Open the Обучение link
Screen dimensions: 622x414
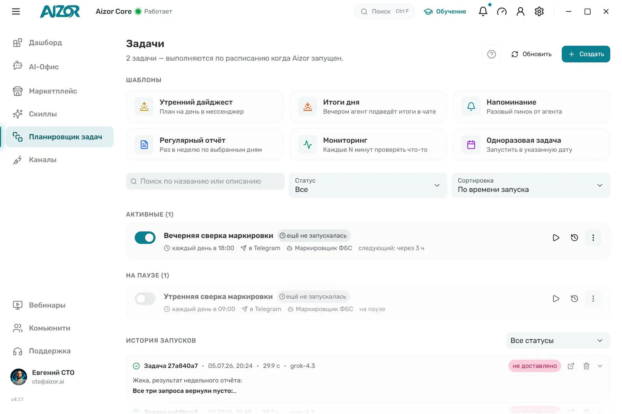tap(445, 11)
